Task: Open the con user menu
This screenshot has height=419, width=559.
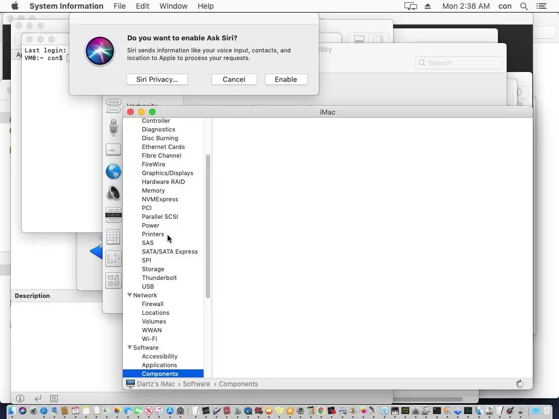Action: tap(505, 6)
